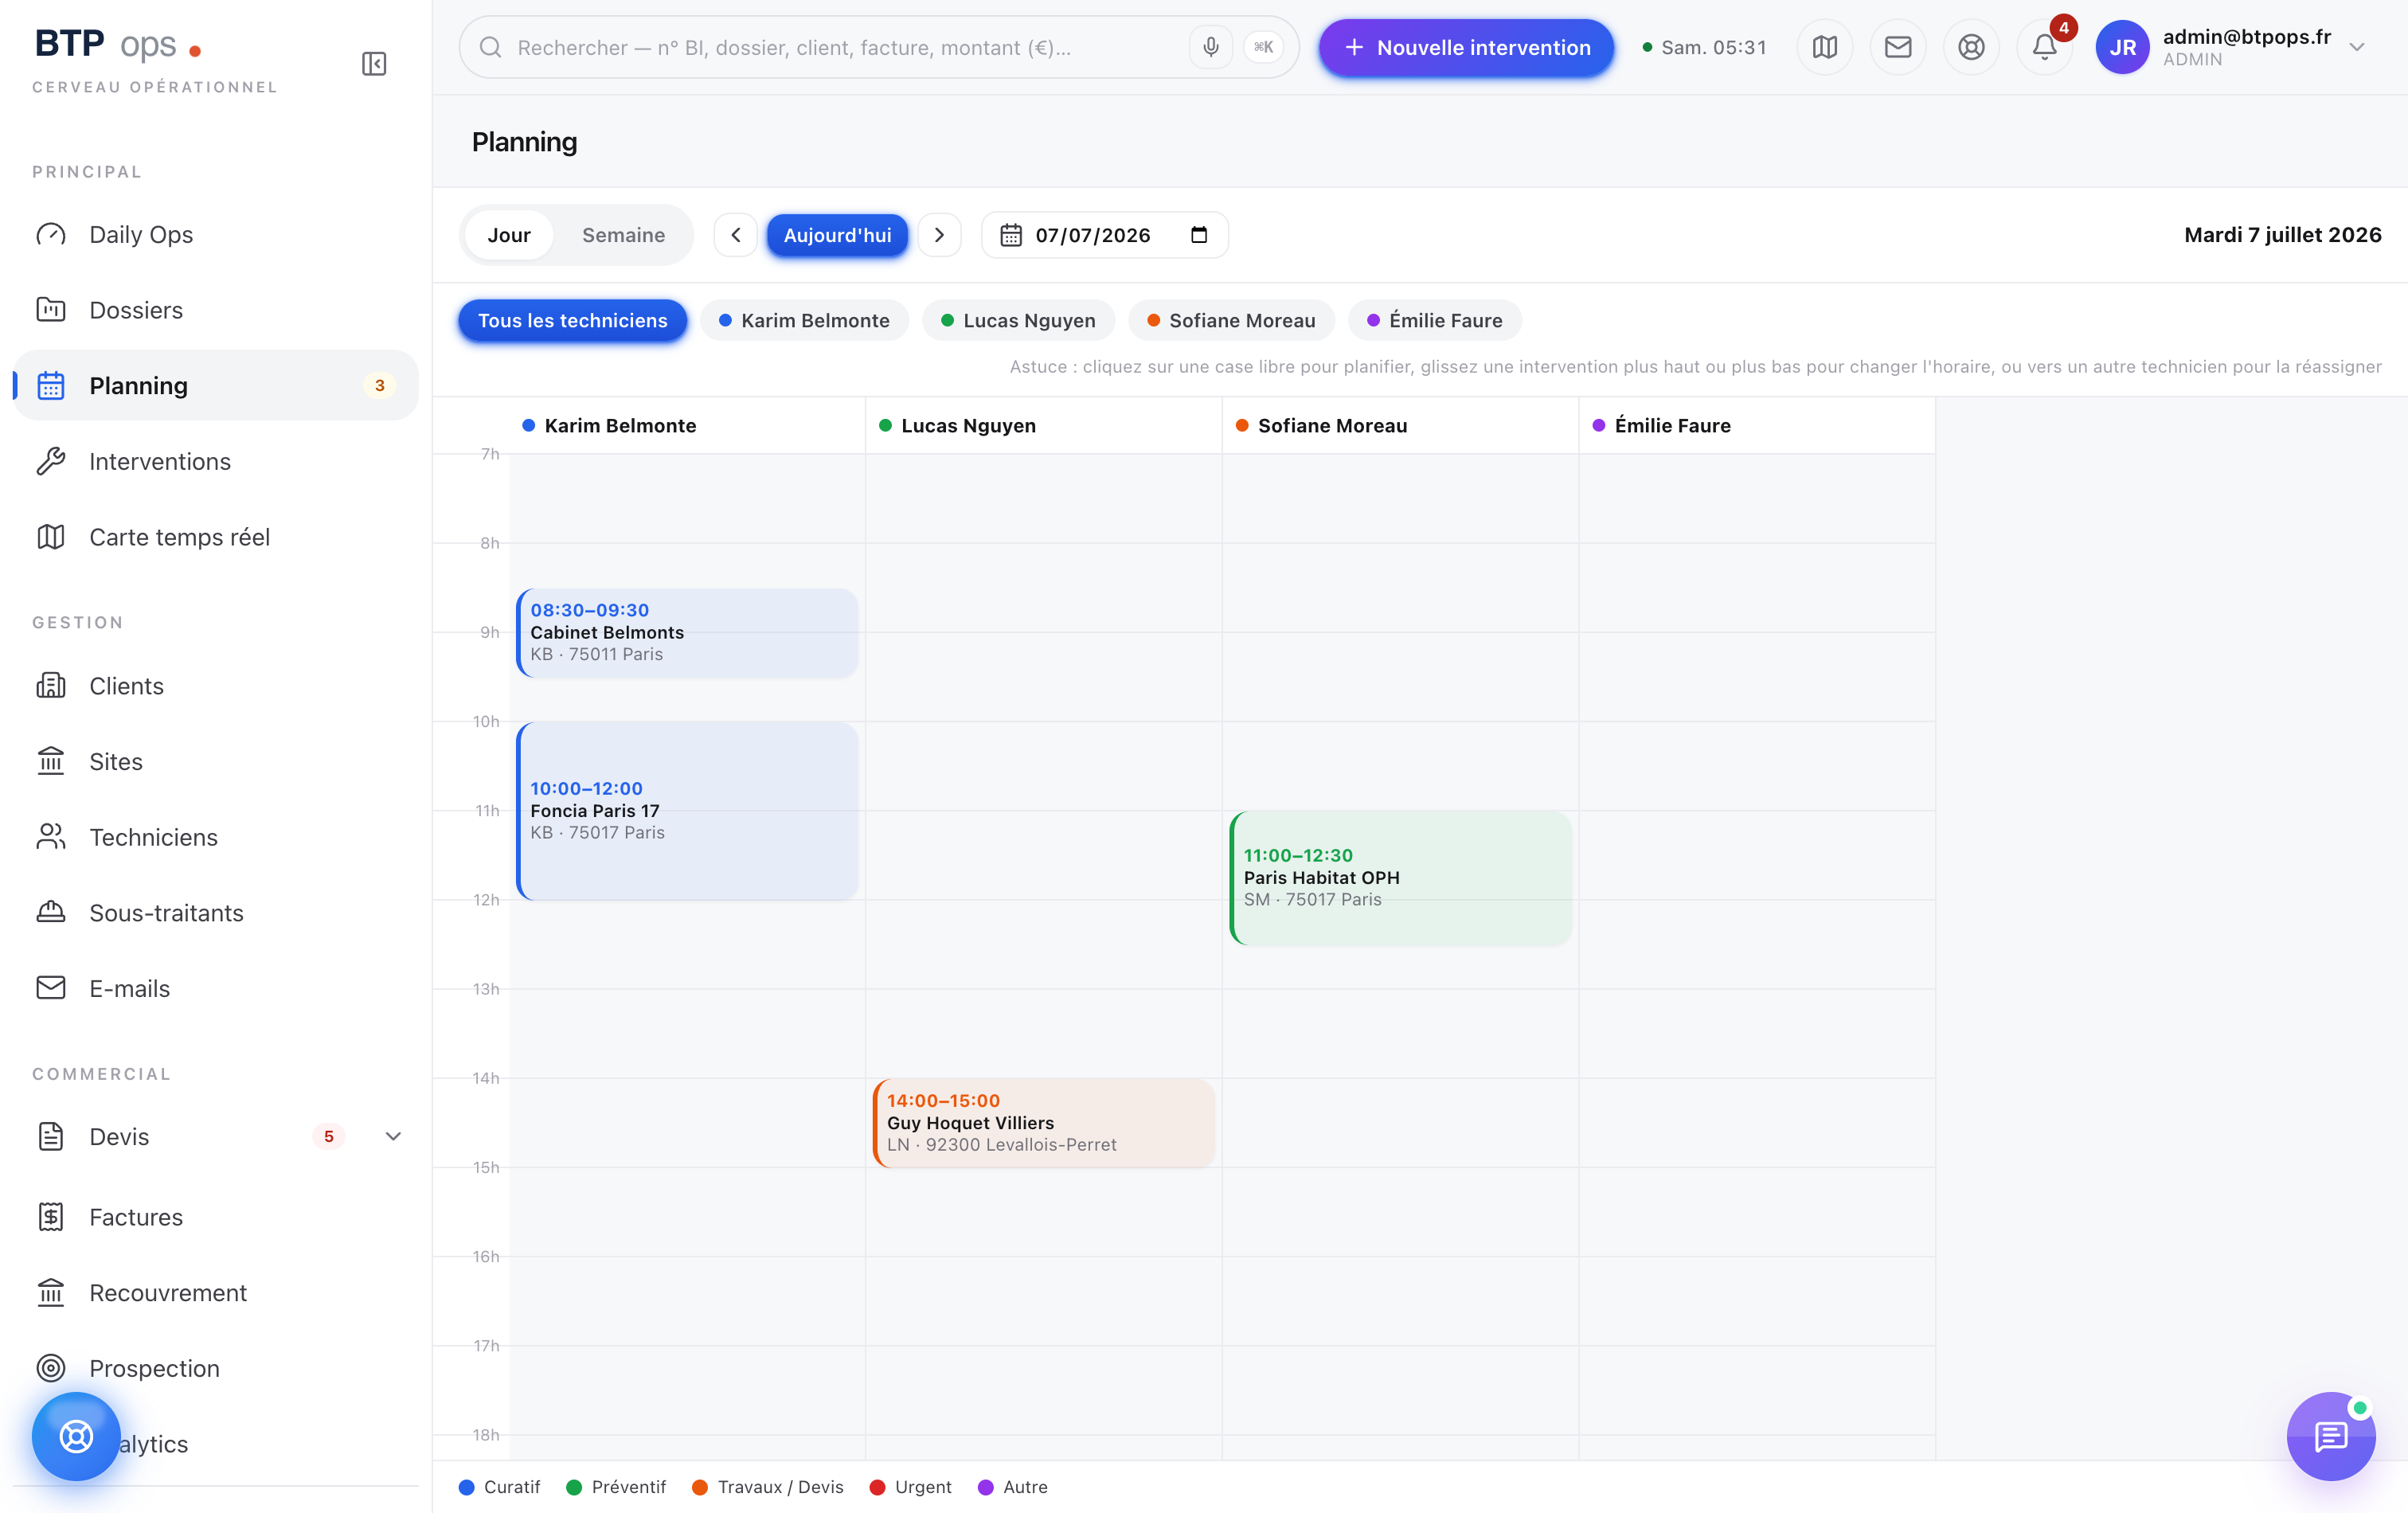Click the Sous-traitants hard hat icon
The width and height of the screenshot is (2408, 1513).
point(51,913)
